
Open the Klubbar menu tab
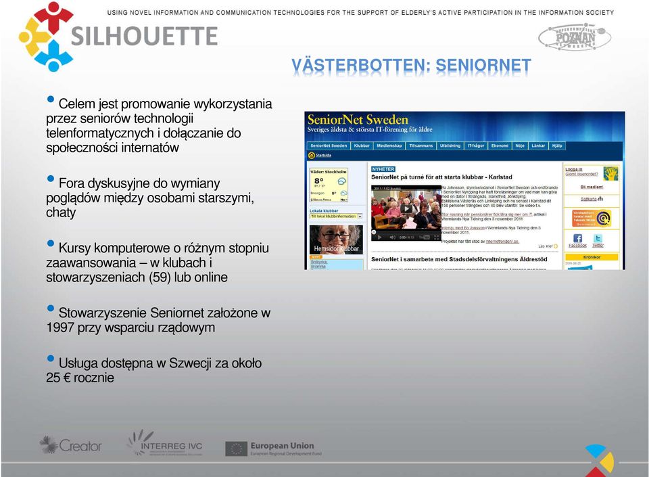point(362,145)
